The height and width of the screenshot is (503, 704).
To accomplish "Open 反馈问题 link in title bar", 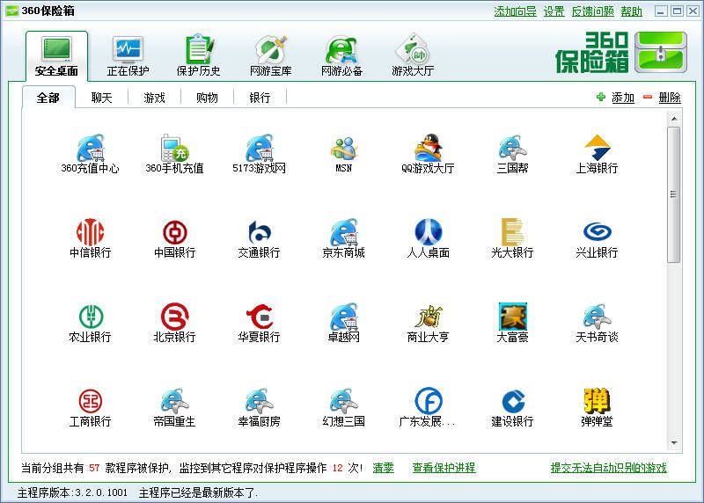I will pos(592,11).
